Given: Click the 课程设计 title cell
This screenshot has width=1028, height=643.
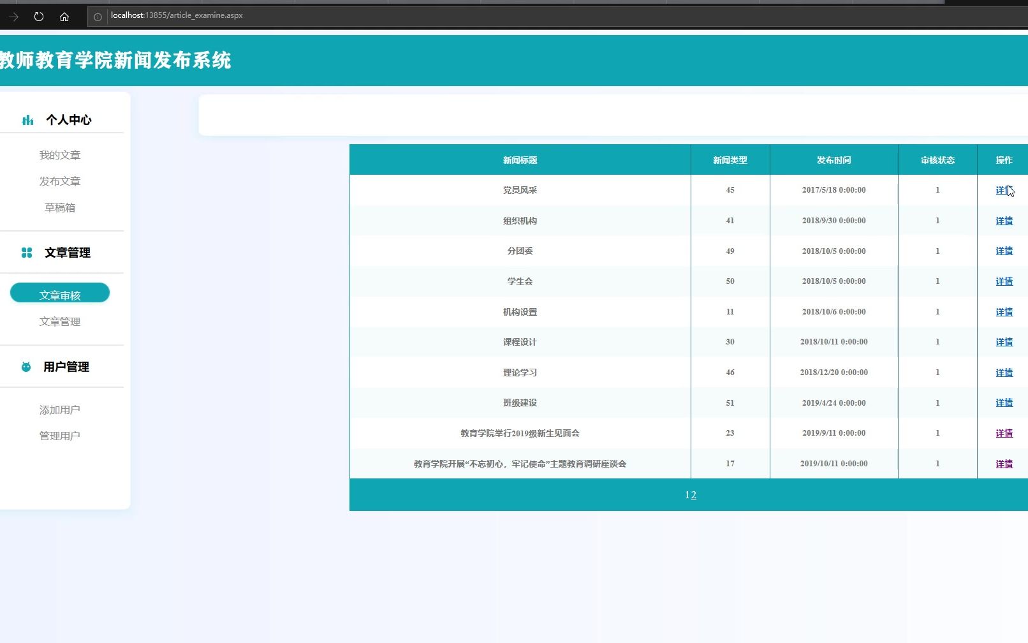Looking at the screenshot, I should coord(520,342).
